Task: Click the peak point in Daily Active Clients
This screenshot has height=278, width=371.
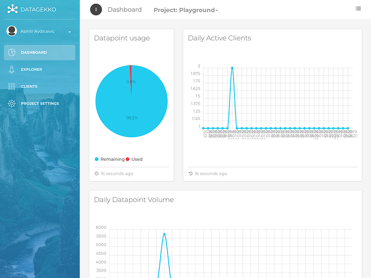Action: (232, 68)
